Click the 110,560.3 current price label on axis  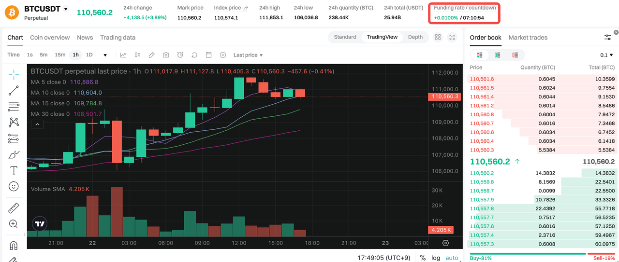point(445,97)
